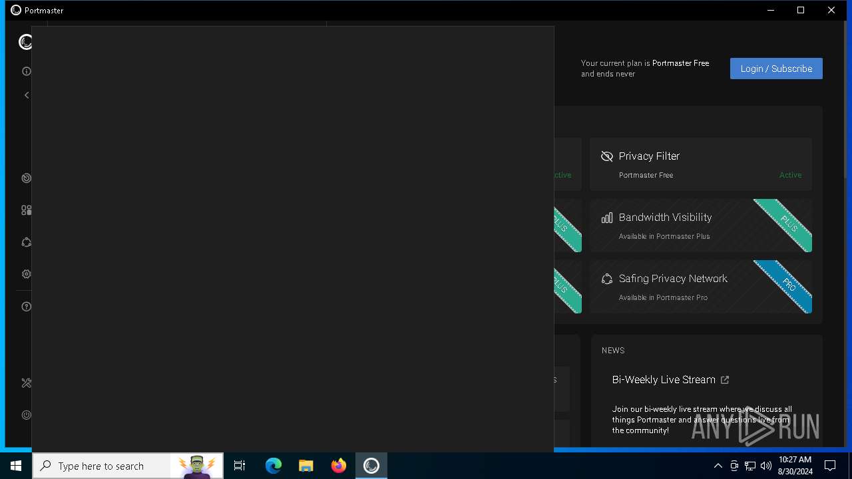The width and height of the screenshot is (852, 479).
Task: Open the notification center
Action: click(830, 466)
